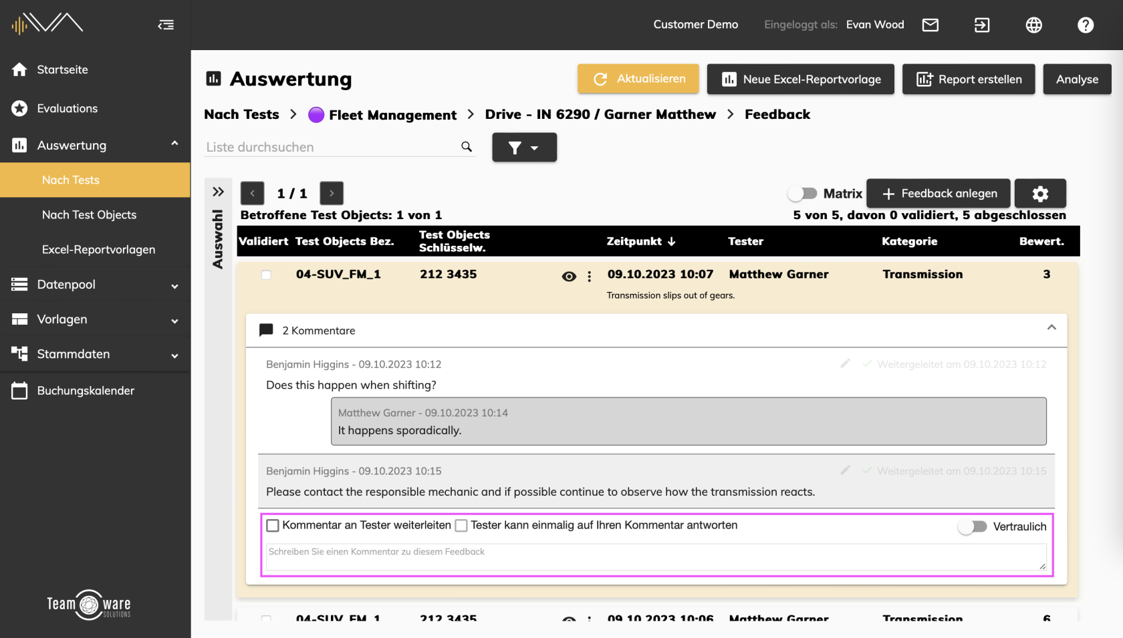Screen dimensions: 1123x638
Task: Expand Stammdaten sidebar section
Action: pos(174,355)
